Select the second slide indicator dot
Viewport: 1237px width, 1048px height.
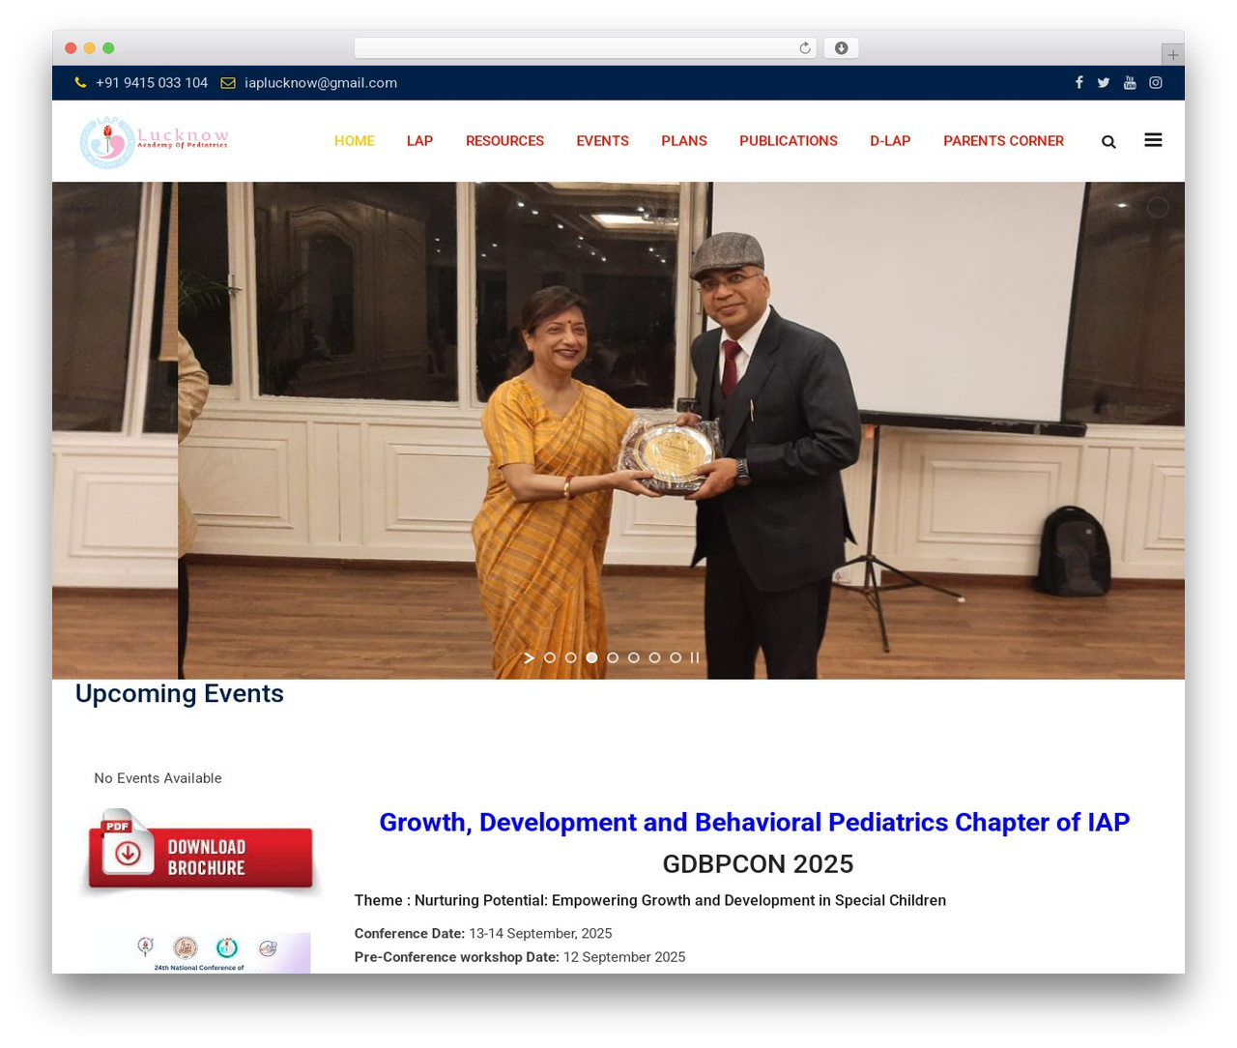pyautogui.click(x=571, y=657)
